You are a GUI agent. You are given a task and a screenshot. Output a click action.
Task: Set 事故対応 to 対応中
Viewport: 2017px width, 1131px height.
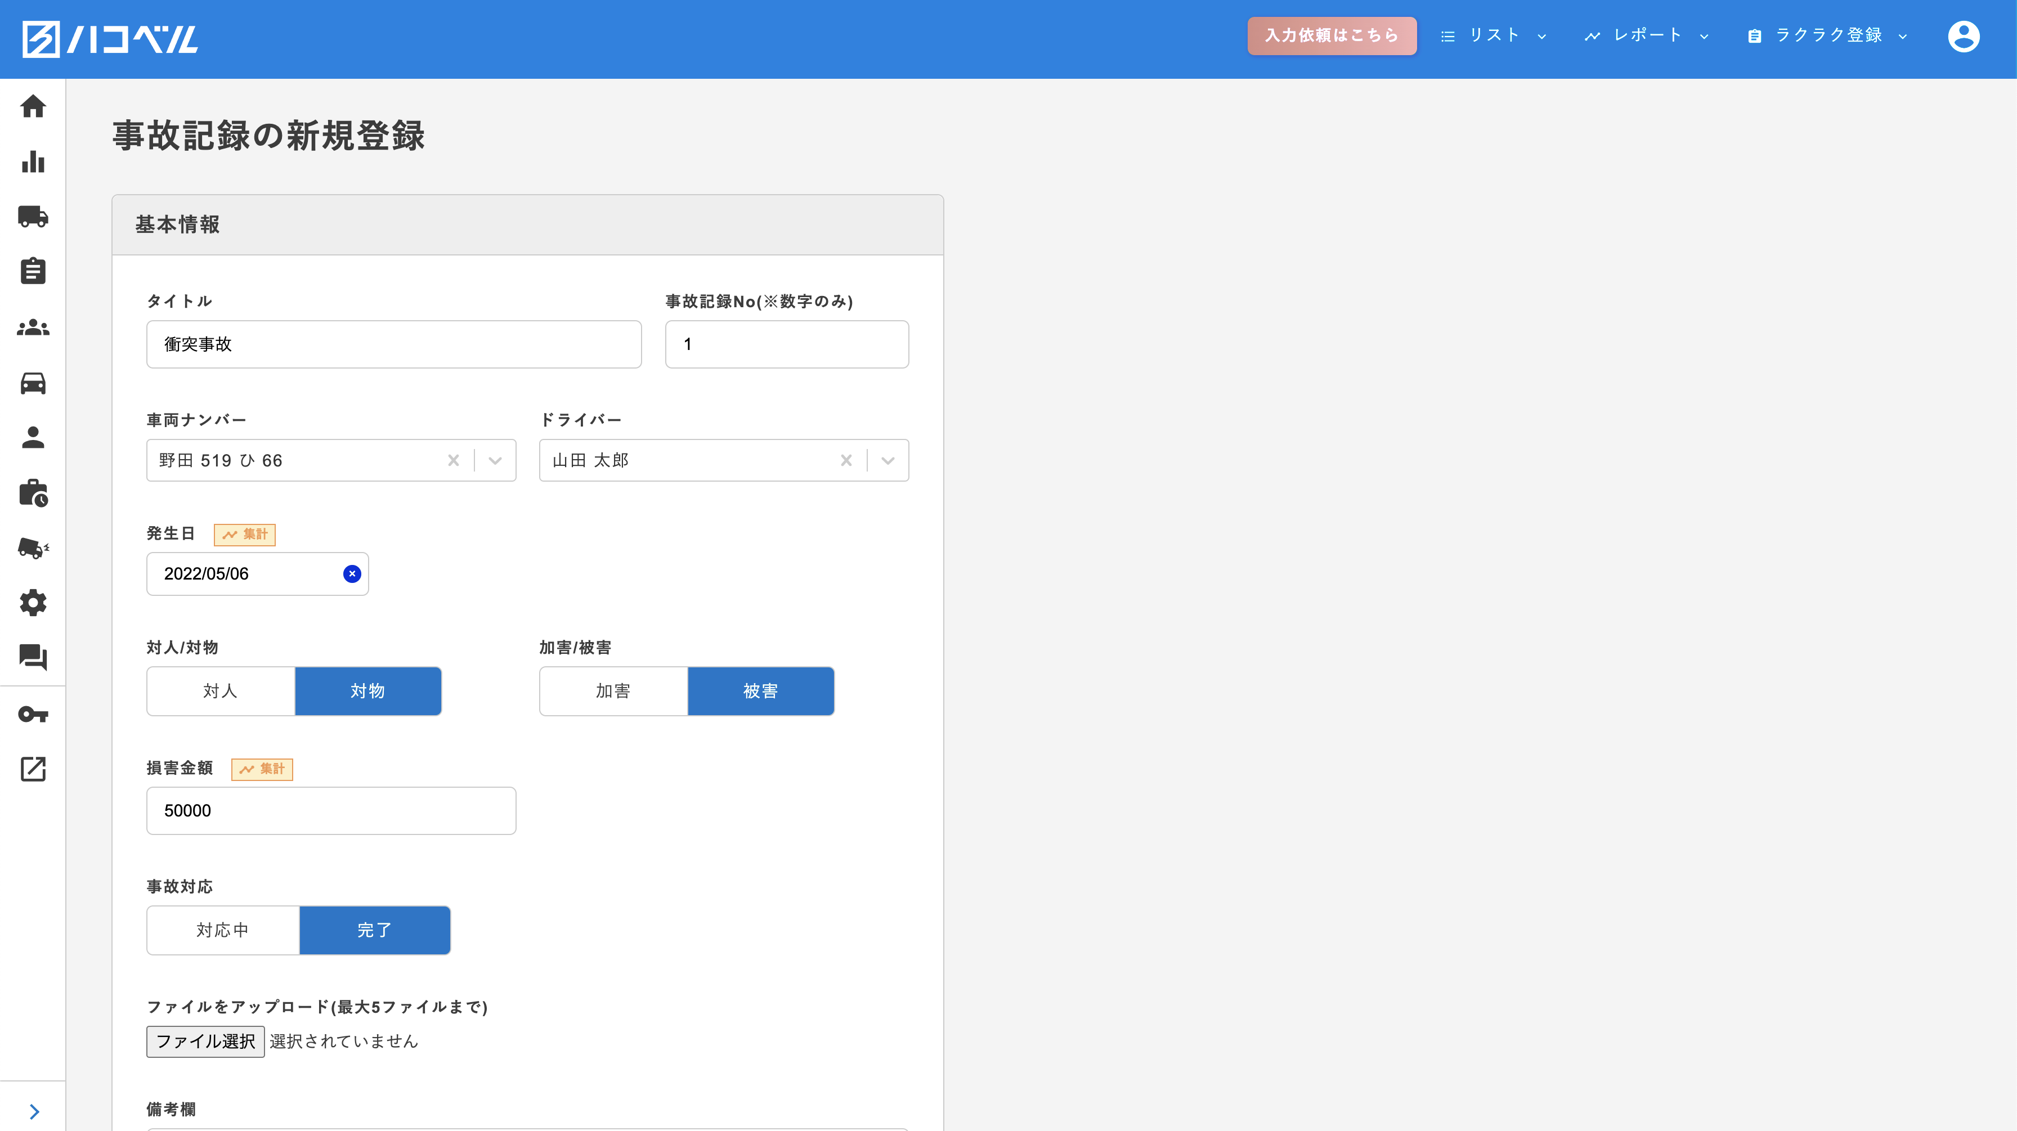(x=222, y=930)
